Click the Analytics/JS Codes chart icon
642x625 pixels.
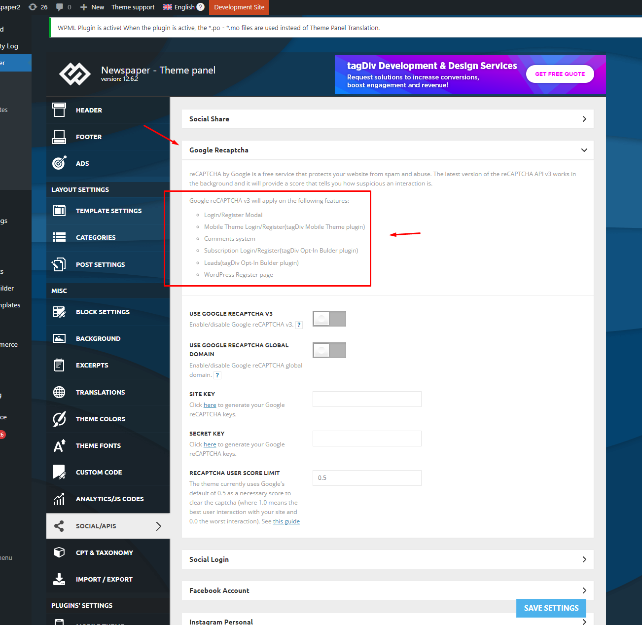(59, 499)
